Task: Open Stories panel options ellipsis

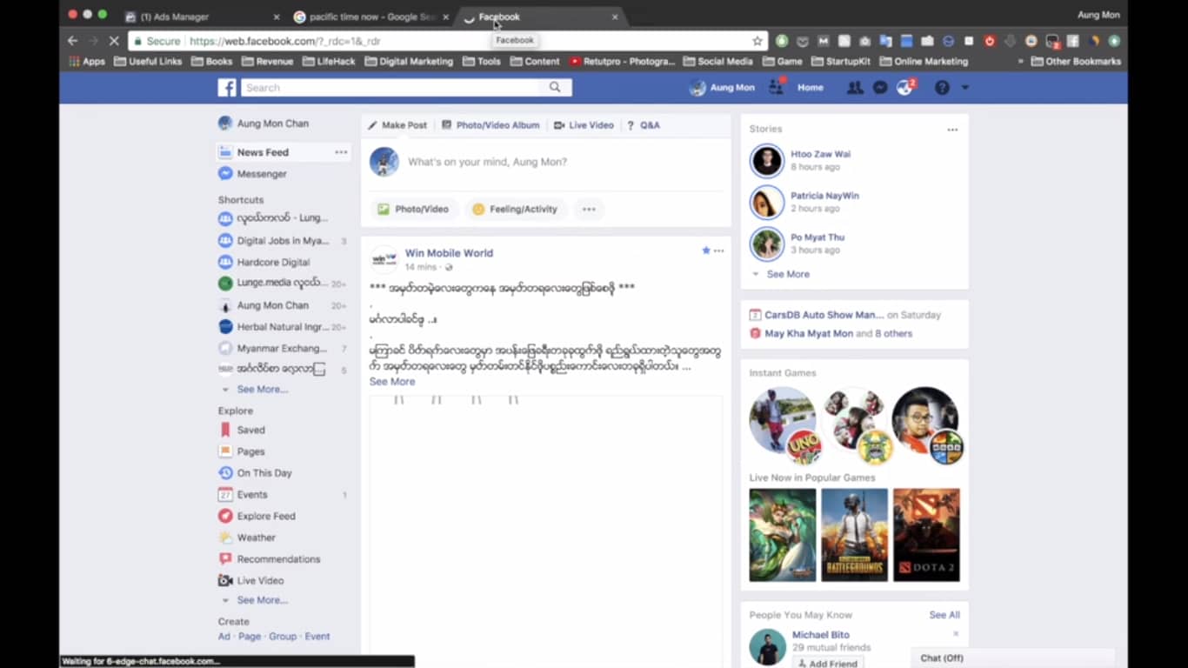Action: (x=952, y=130)
